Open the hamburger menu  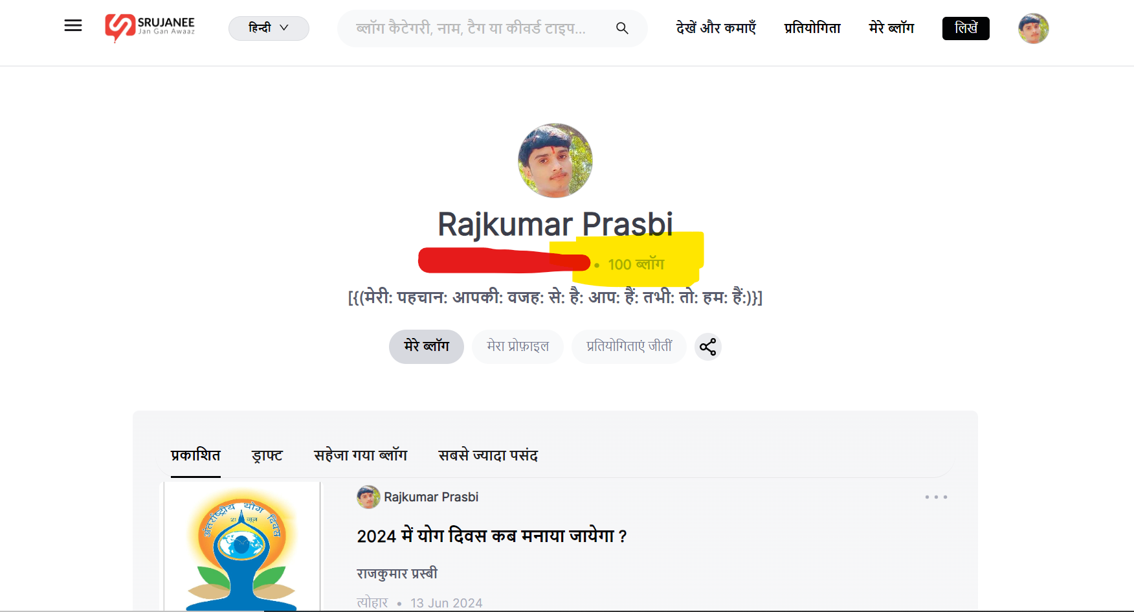[73, 26]
